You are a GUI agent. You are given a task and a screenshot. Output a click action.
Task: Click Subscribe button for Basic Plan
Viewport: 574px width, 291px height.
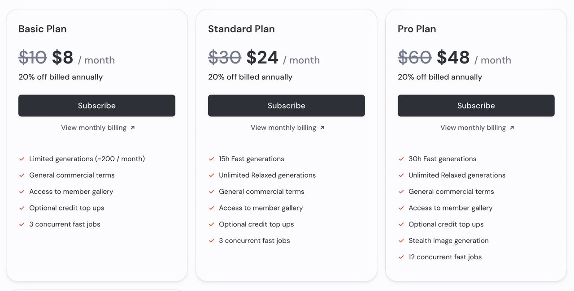[96, 106]
